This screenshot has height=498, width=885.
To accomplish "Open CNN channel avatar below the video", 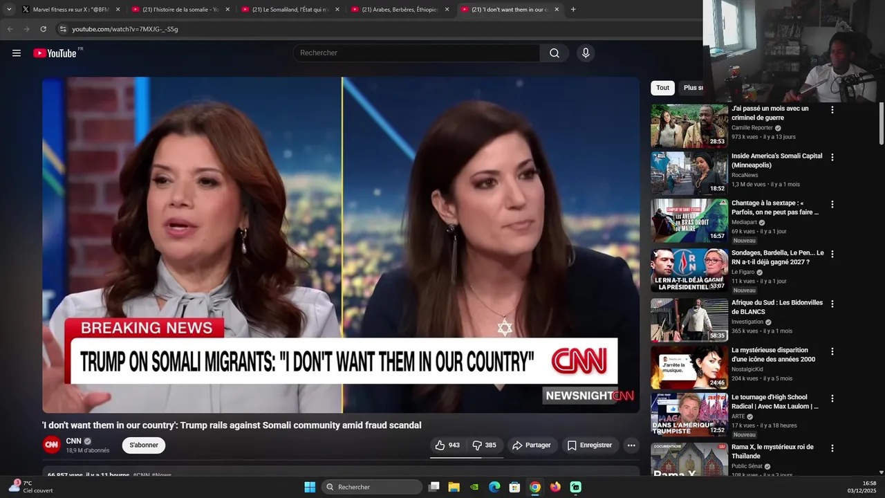I will pos(52,445).
